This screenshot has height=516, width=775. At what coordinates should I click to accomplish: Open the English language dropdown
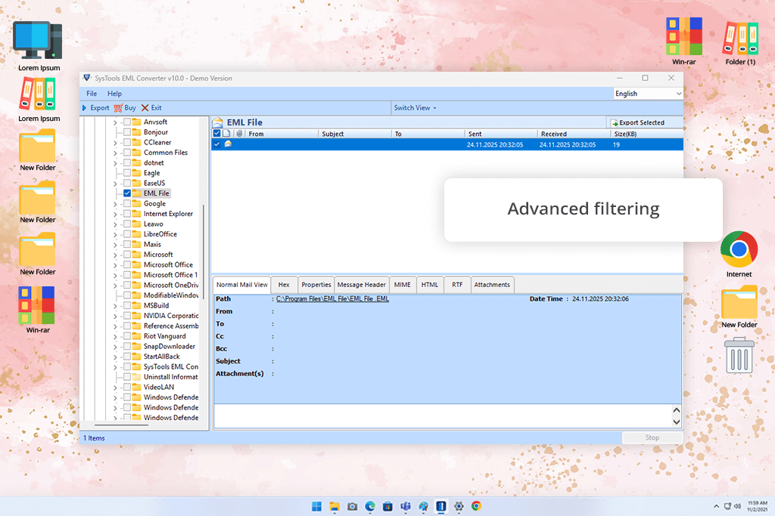[648, 93]
